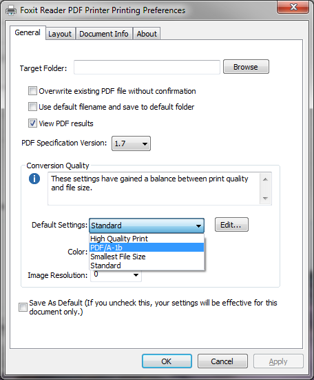Uncheck View PDF results
Image resolution: width=314 pixels, height=380 pixels.
pos(32,123)
